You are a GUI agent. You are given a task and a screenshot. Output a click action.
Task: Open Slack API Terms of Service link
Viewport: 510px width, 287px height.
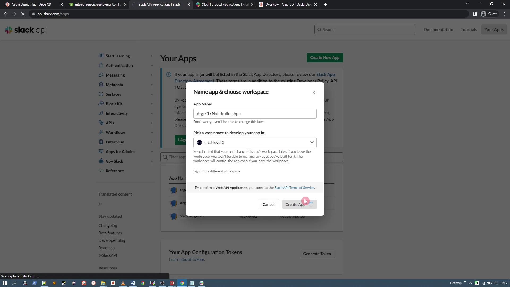(x=294, y=188)
